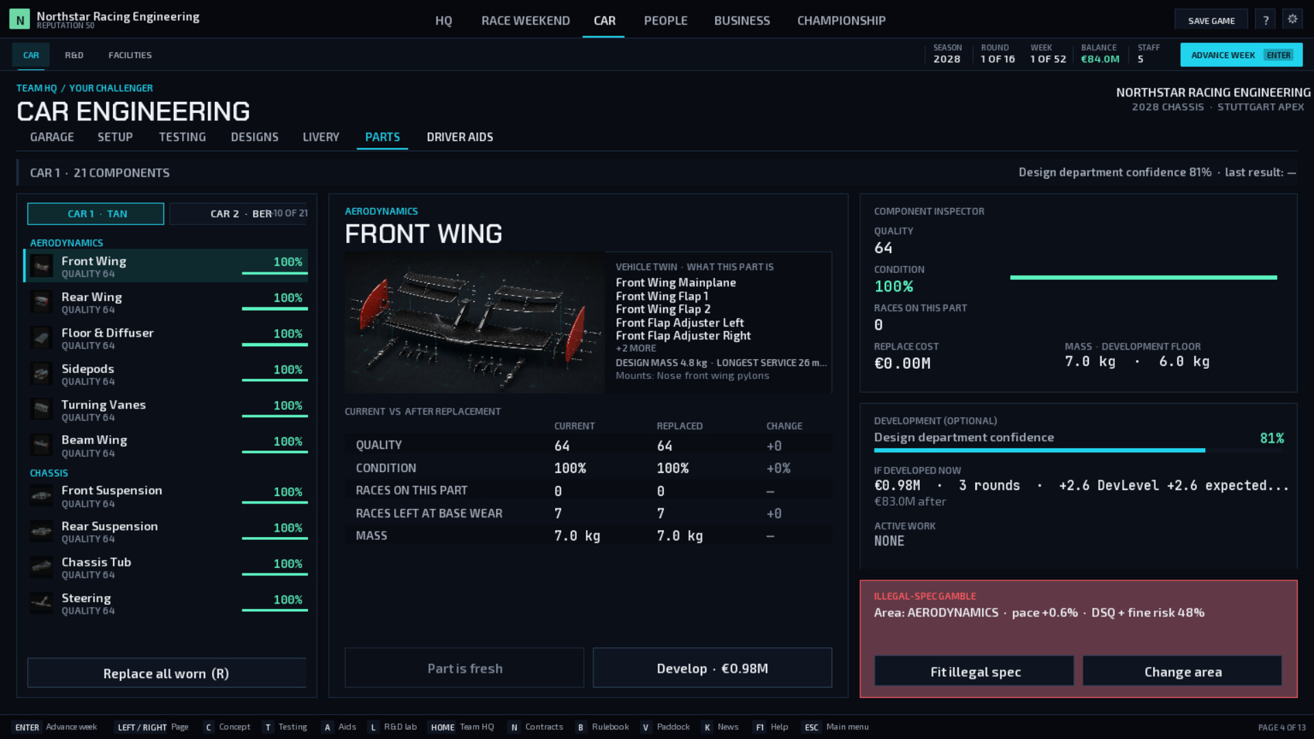Open the help question mark icon
This screenshot has height=739, width=1314.
(x=1265, y=20)
